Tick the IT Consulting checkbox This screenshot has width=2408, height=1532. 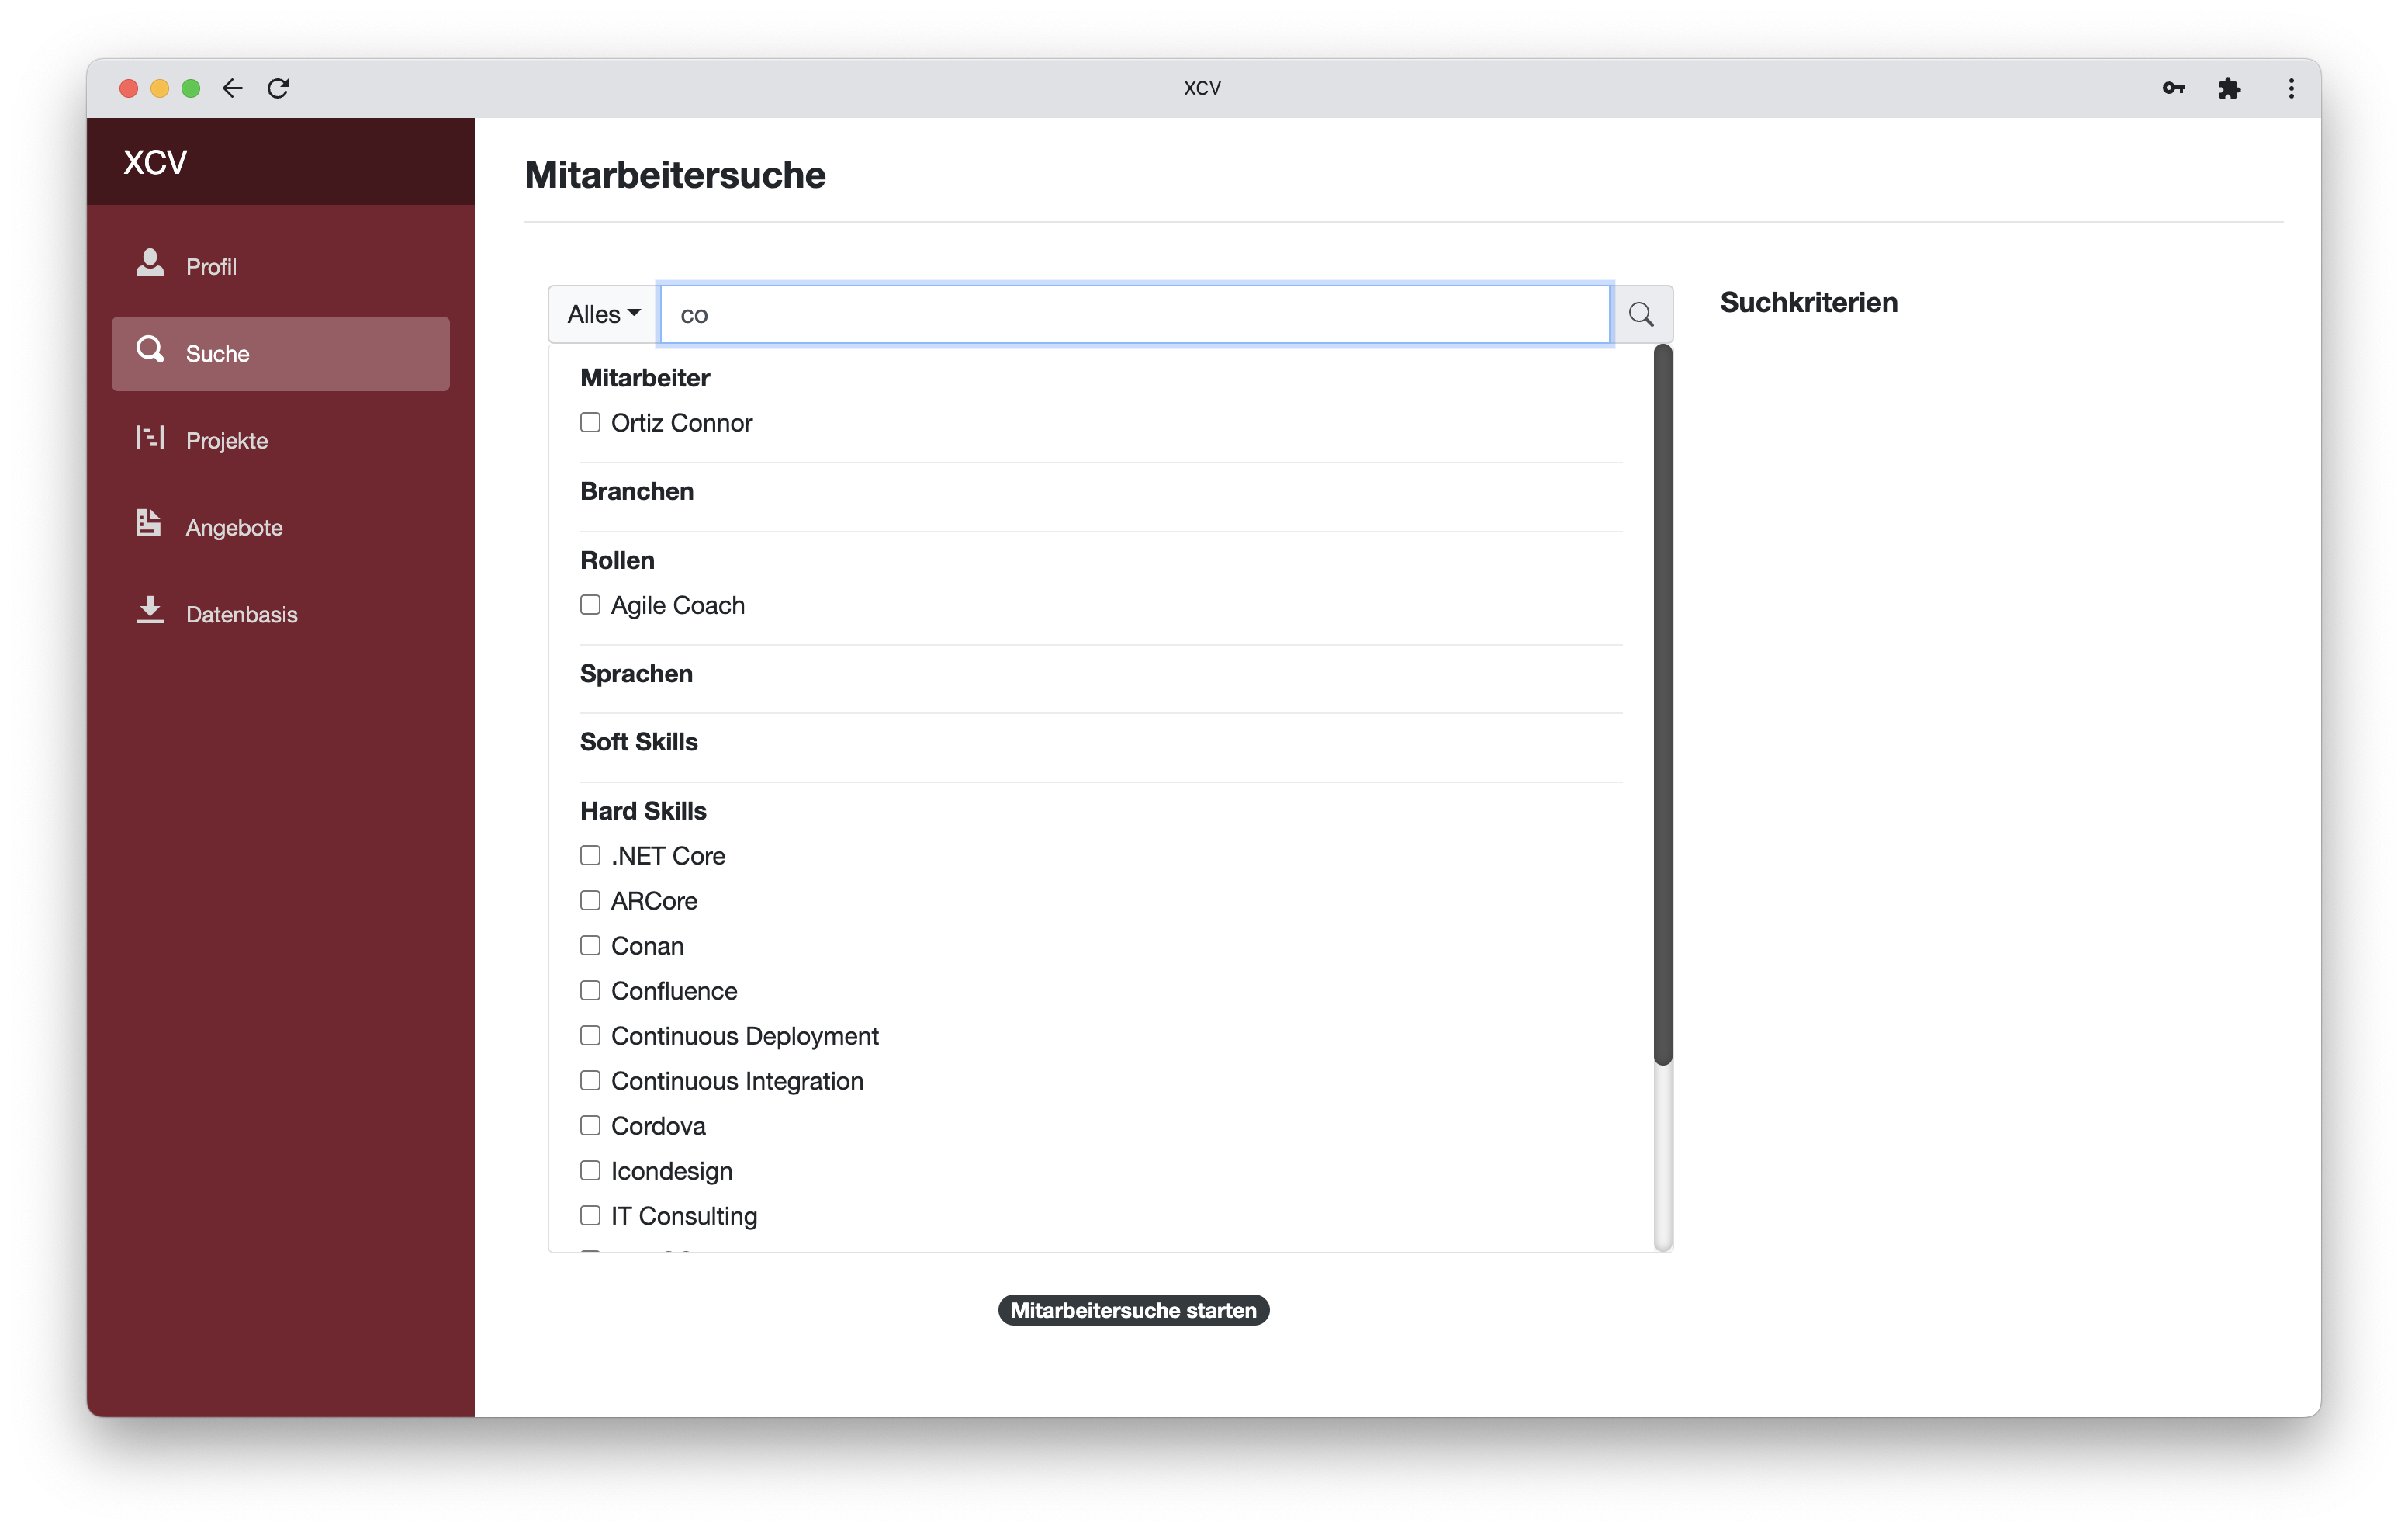pos(590,1215)
